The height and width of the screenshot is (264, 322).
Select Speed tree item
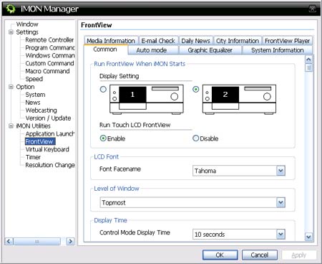pos(34,79)
